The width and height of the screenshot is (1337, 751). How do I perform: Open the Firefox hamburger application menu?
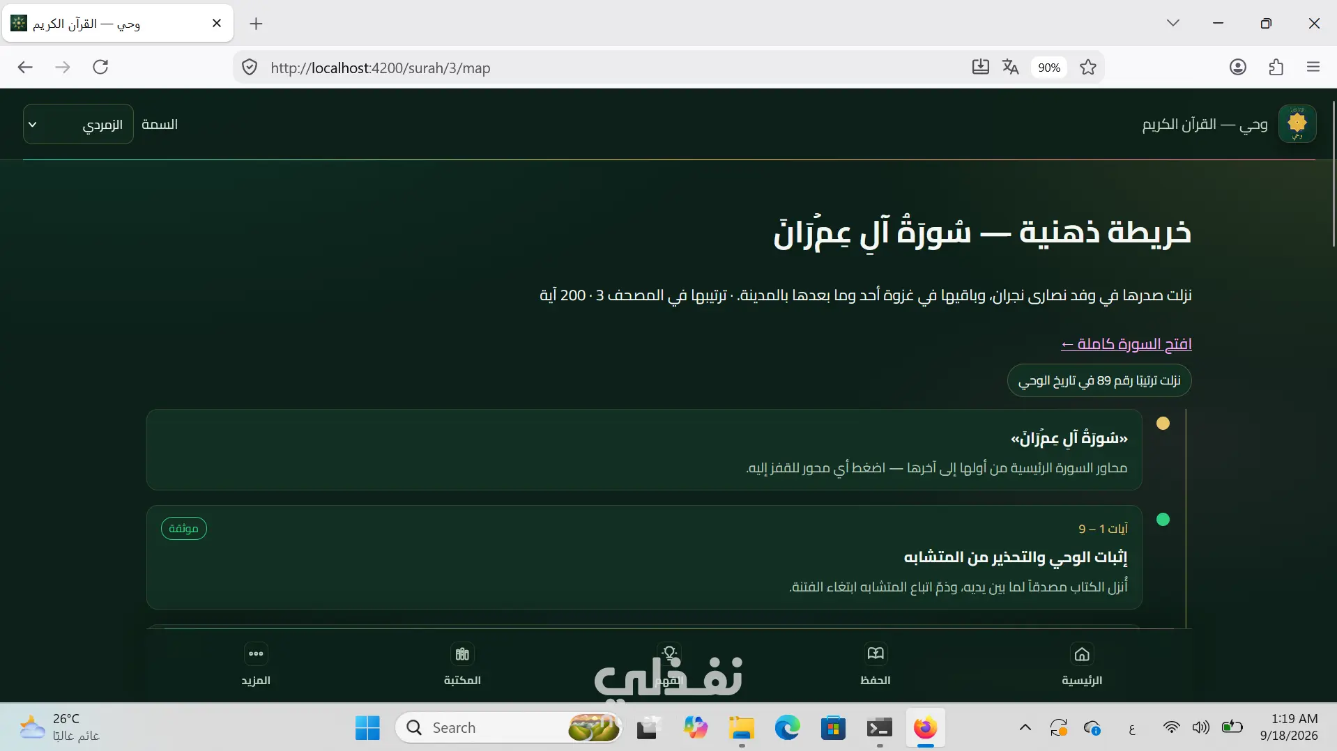click(x=1313, y=67)
